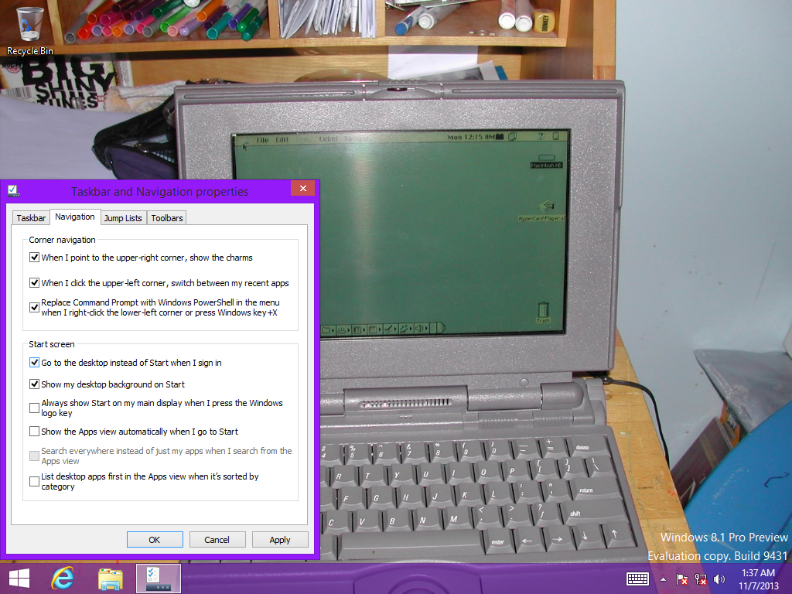The image size is (792, 594).
Task: Toggle upper-right corner show charms checkbox
Action: click(34, 258)
